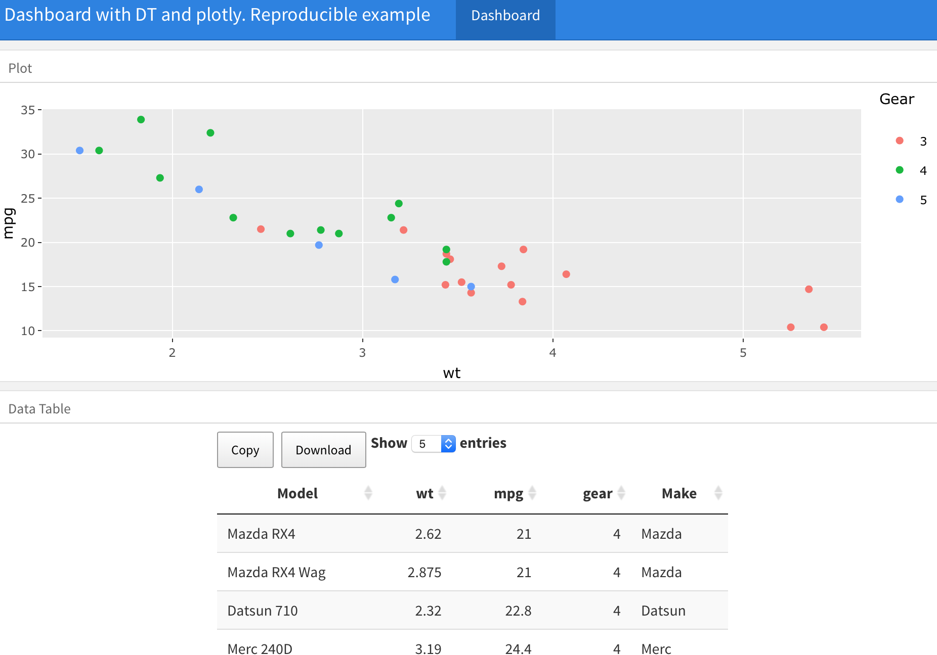Increment entries count with the stepper arrows
This screenshot has width=937, height=655.
tap(448, 440)
